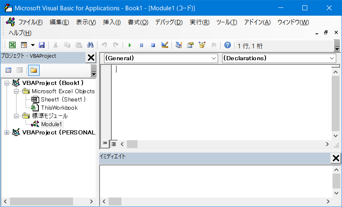Click the Insert UserForm toolbar icon

24,45
